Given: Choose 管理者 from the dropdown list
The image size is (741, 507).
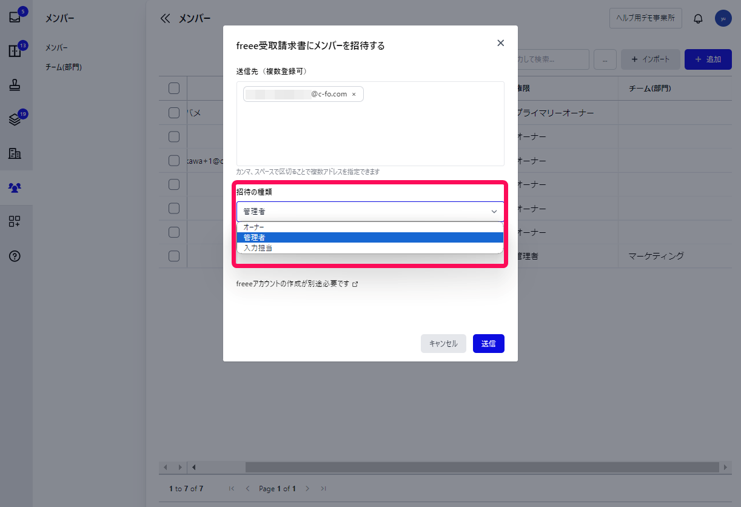Looking at the screenshot, I should tap(370, 237).
